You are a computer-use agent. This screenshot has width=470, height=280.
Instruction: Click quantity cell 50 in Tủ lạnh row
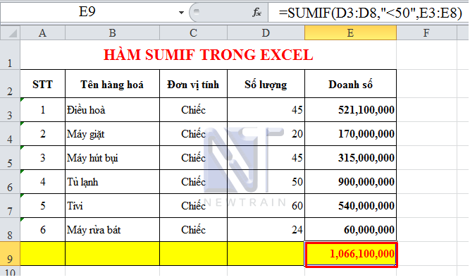(x=266, y=182)
